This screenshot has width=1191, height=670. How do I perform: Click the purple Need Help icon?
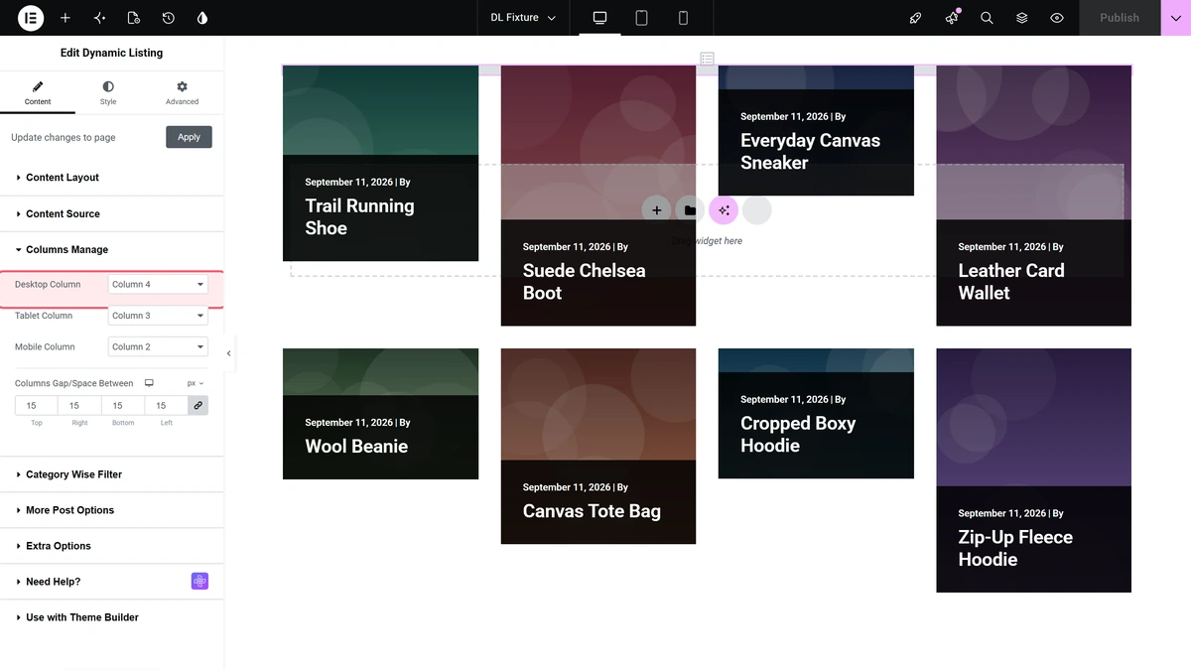click(199, 582)
